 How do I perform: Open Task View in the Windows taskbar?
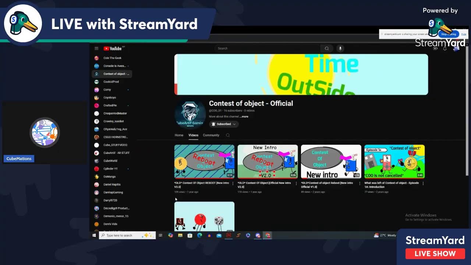point(160,236)
